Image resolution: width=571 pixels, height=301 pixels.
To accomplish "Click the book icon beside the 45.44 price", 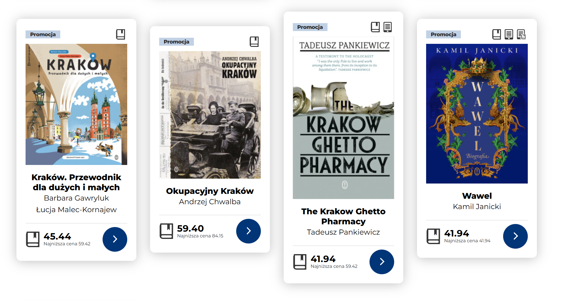I will pos(33,239).
